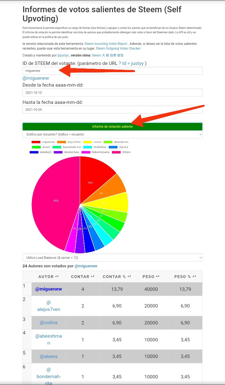Edit the Desde la fecha date field
225x385 pixels.
click(112, 93)
